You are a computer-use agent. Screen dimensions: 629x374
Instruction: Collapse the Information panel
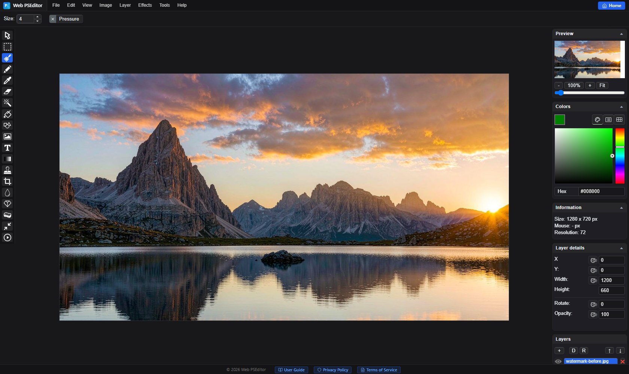622,208
